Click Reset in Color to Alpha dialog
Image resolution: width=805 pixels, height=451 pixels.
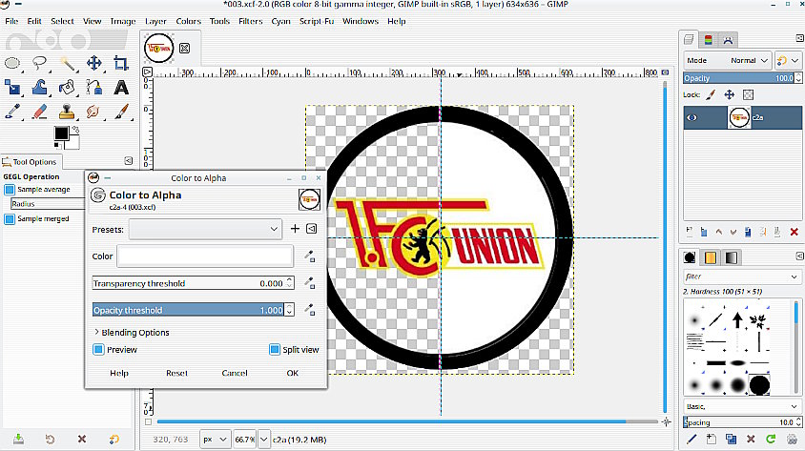tap(176, 373)
